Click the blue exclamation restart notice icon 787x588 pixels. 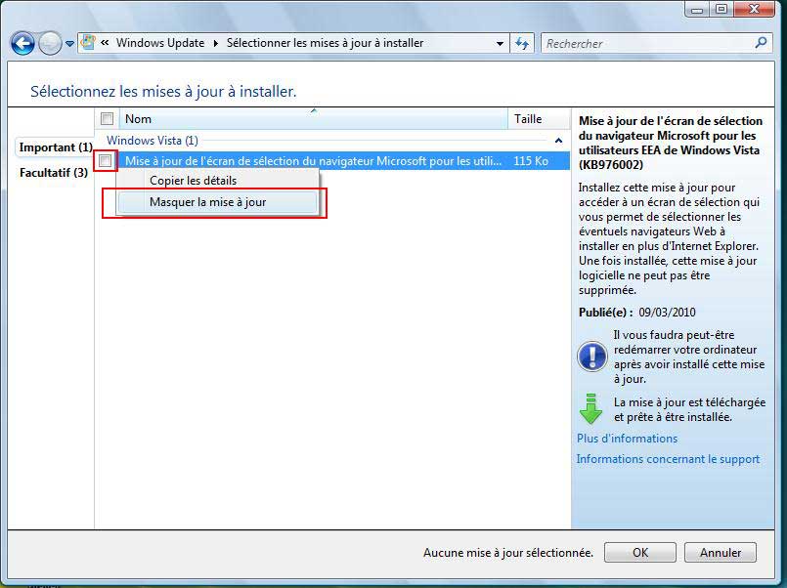coord(592,357)
